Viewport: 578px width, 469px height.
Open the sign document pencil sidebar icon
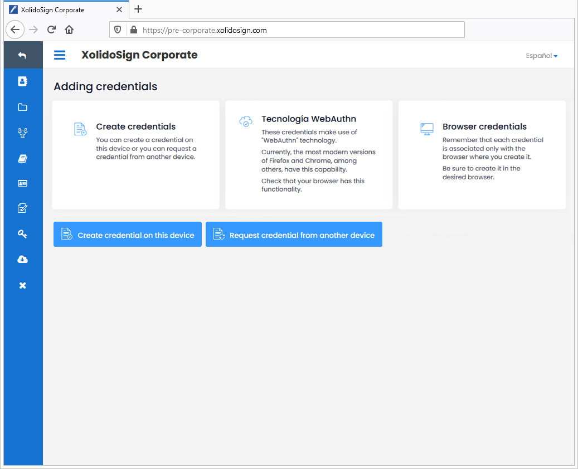click(22, 208)
